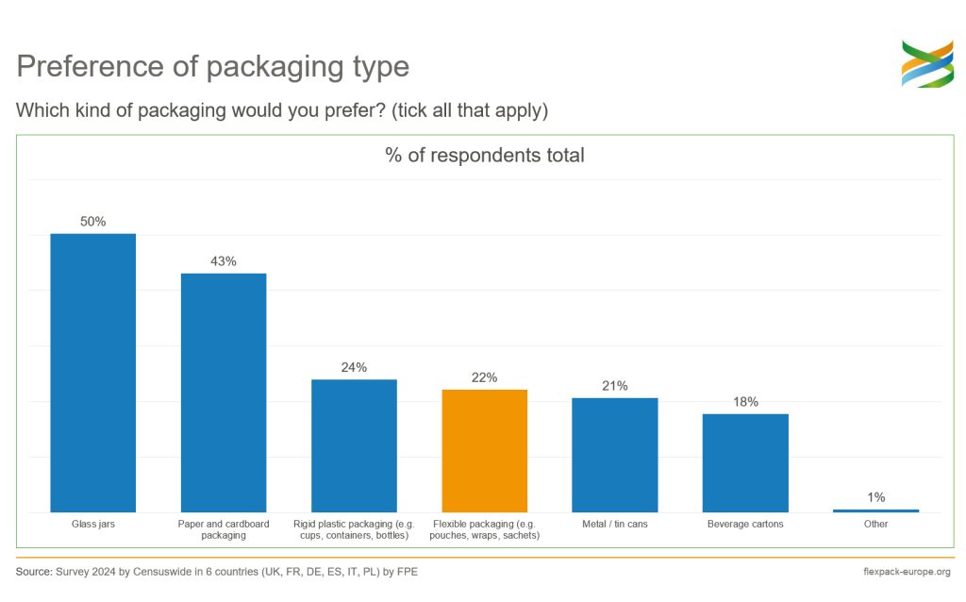Click the Source survey footnote text
Viewport: 966px width, 602px height.
(x=217, y=572)
